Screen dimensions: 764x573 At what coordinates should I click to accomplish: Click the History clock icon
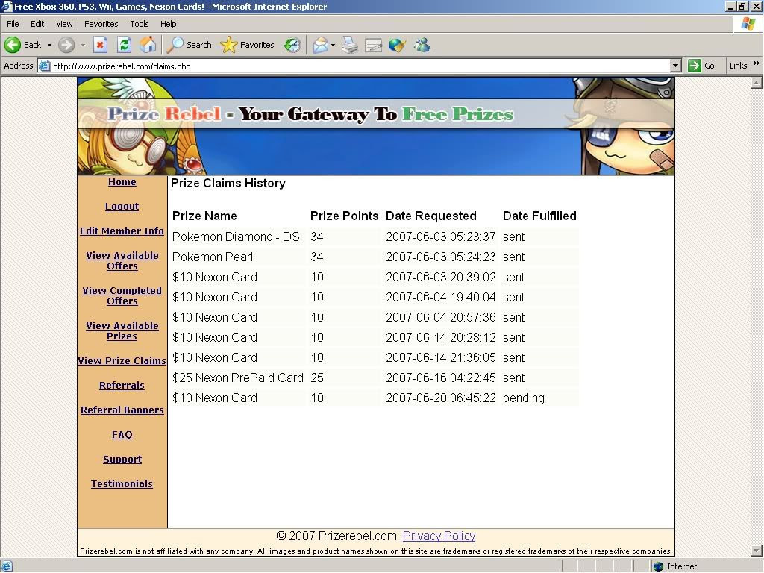tap(292, 45)
